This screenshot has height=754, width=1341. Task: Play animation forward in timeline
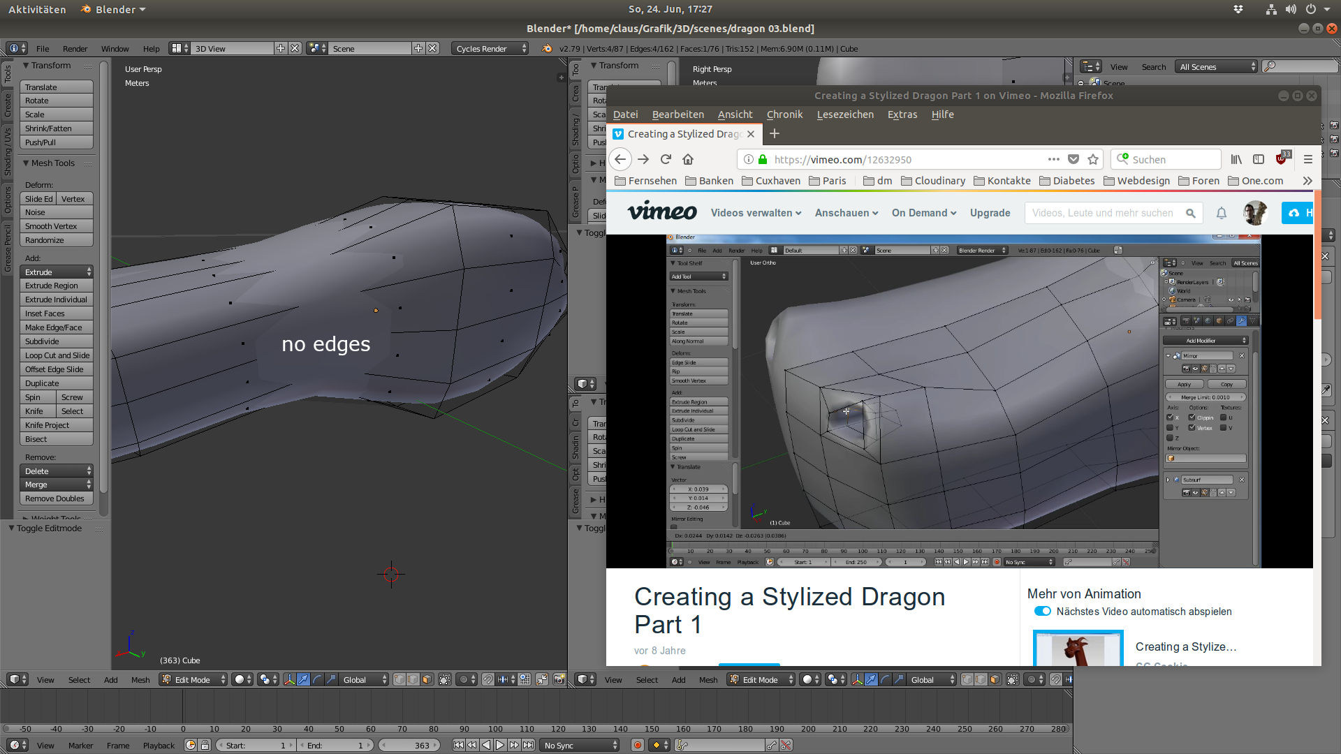500,745
